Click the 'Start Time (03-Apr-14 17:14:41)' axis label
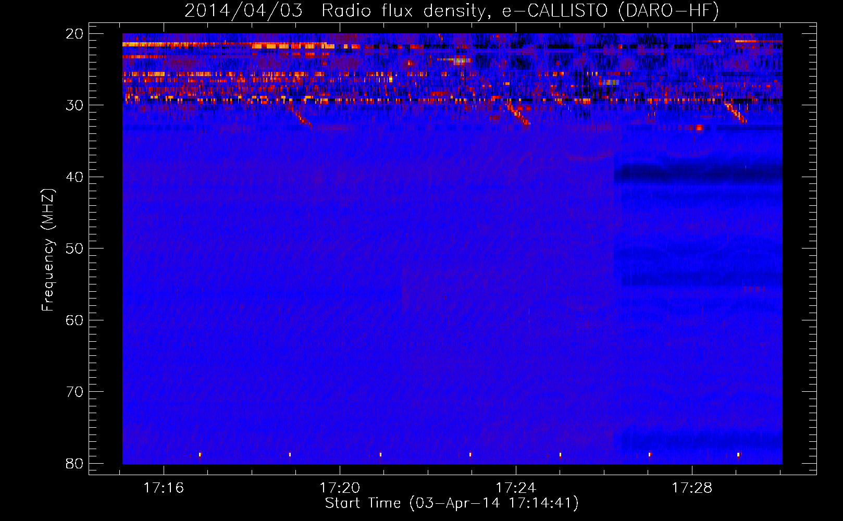843x521 pixels. (x=452, y=503)
